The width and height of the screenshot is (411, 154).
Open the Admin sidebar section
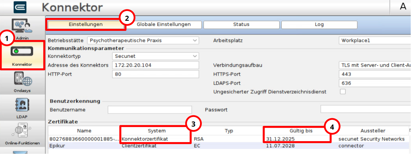tap(22, 29)
